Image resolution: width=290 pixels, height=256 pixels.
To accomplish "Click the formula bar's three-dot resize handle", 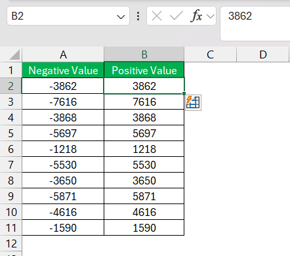I will tap(138, 16).
